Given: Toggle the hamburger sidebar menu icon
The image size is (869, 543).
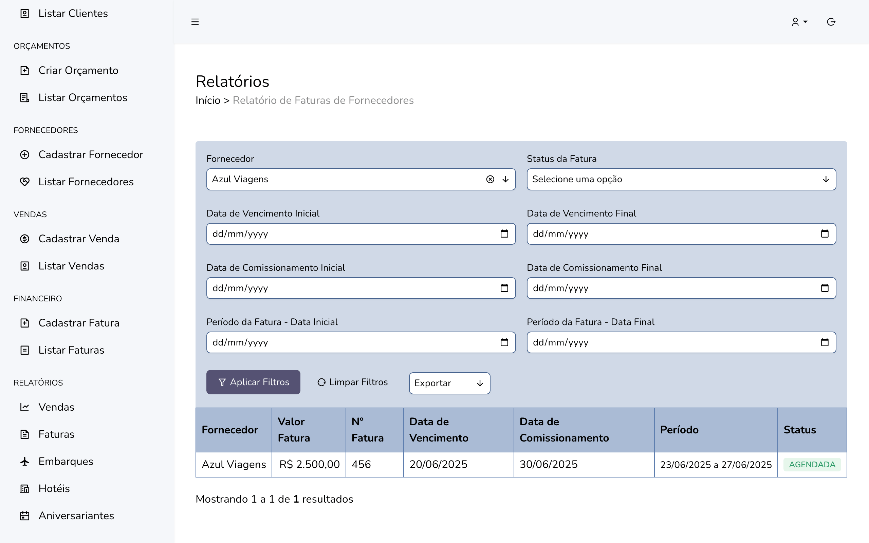Looking at the screenshot, I should (x=195, y=22).
